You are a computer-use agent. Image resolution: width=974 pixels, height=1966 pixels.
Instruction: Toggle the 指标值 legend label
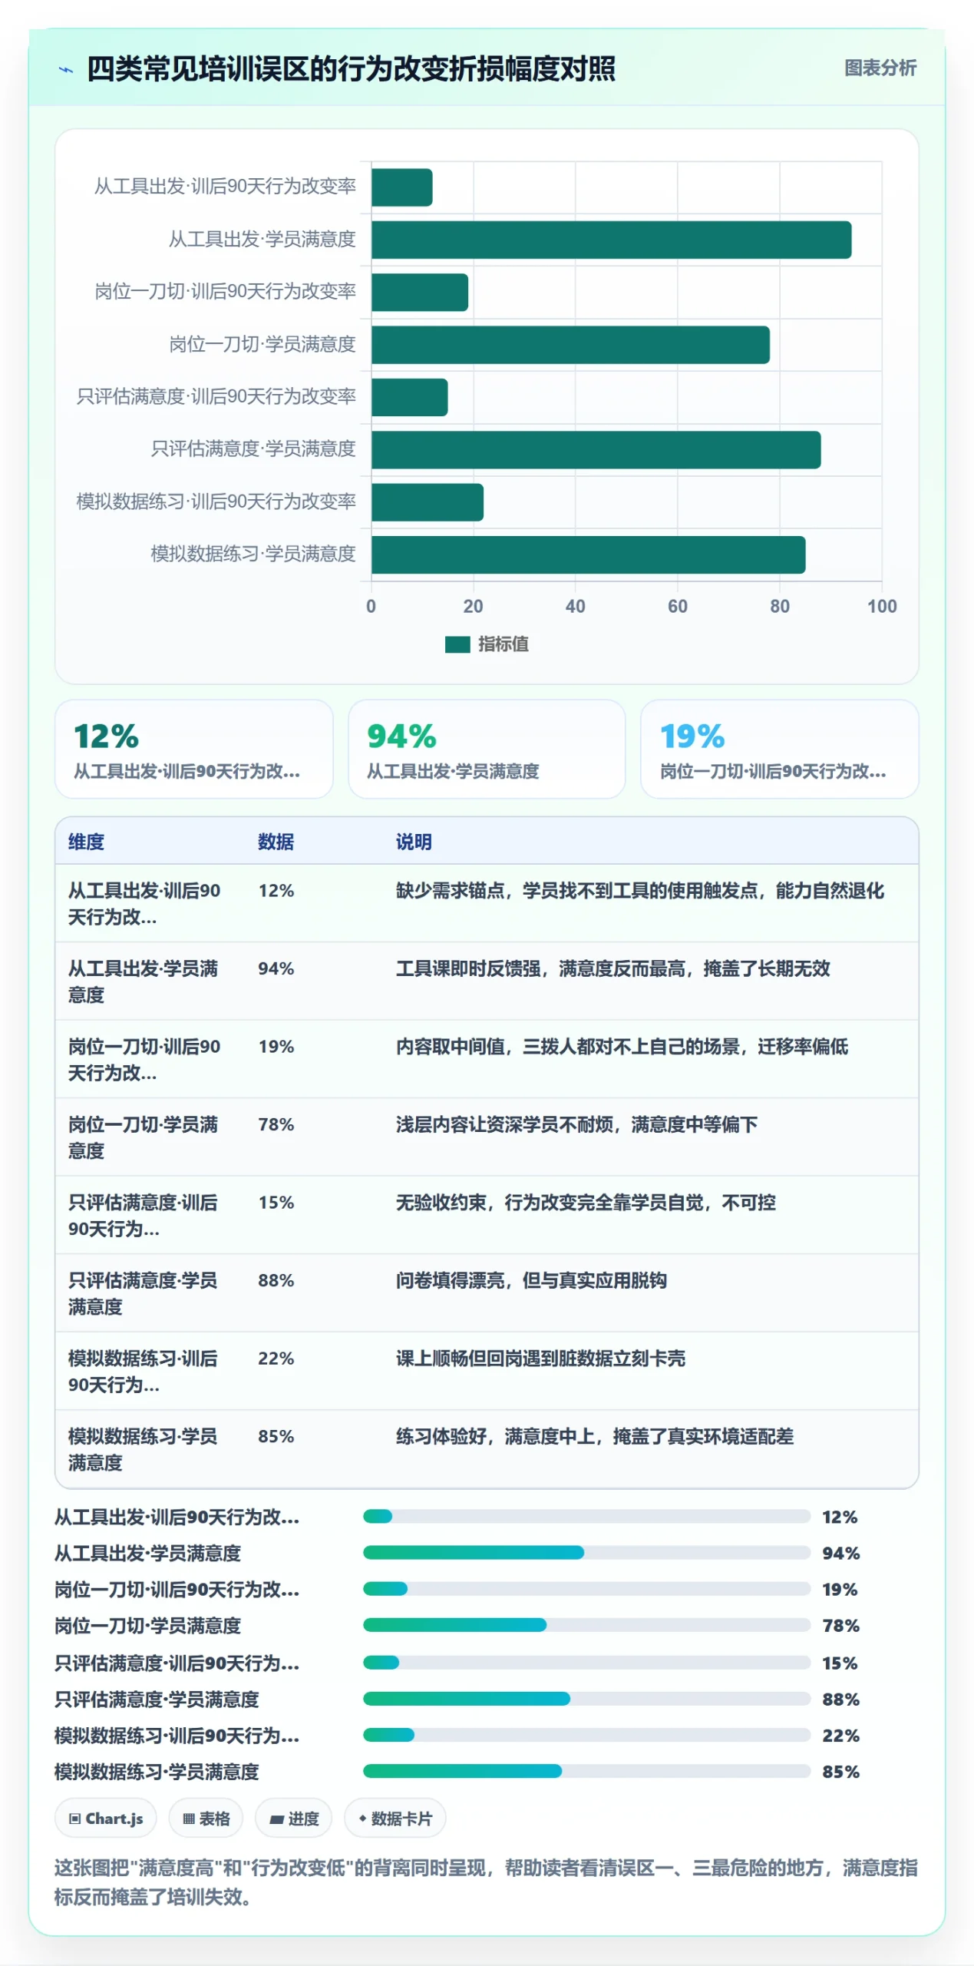503,644
